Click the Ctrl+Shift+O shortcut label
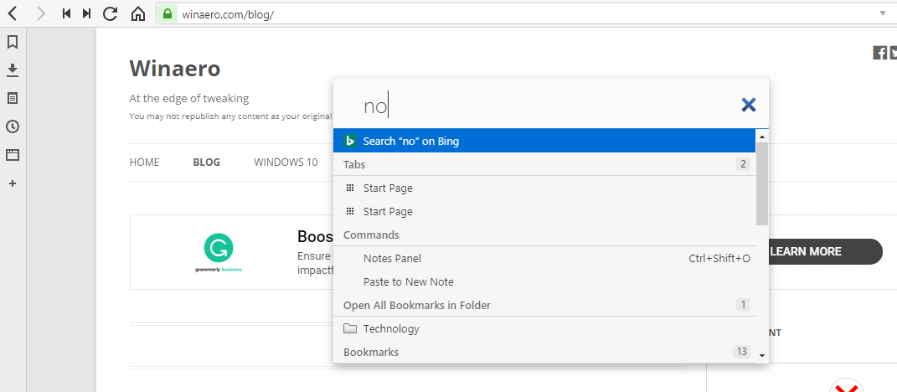Screen dimensions: 897x392 pyautogui.click(x=719, y=258)
